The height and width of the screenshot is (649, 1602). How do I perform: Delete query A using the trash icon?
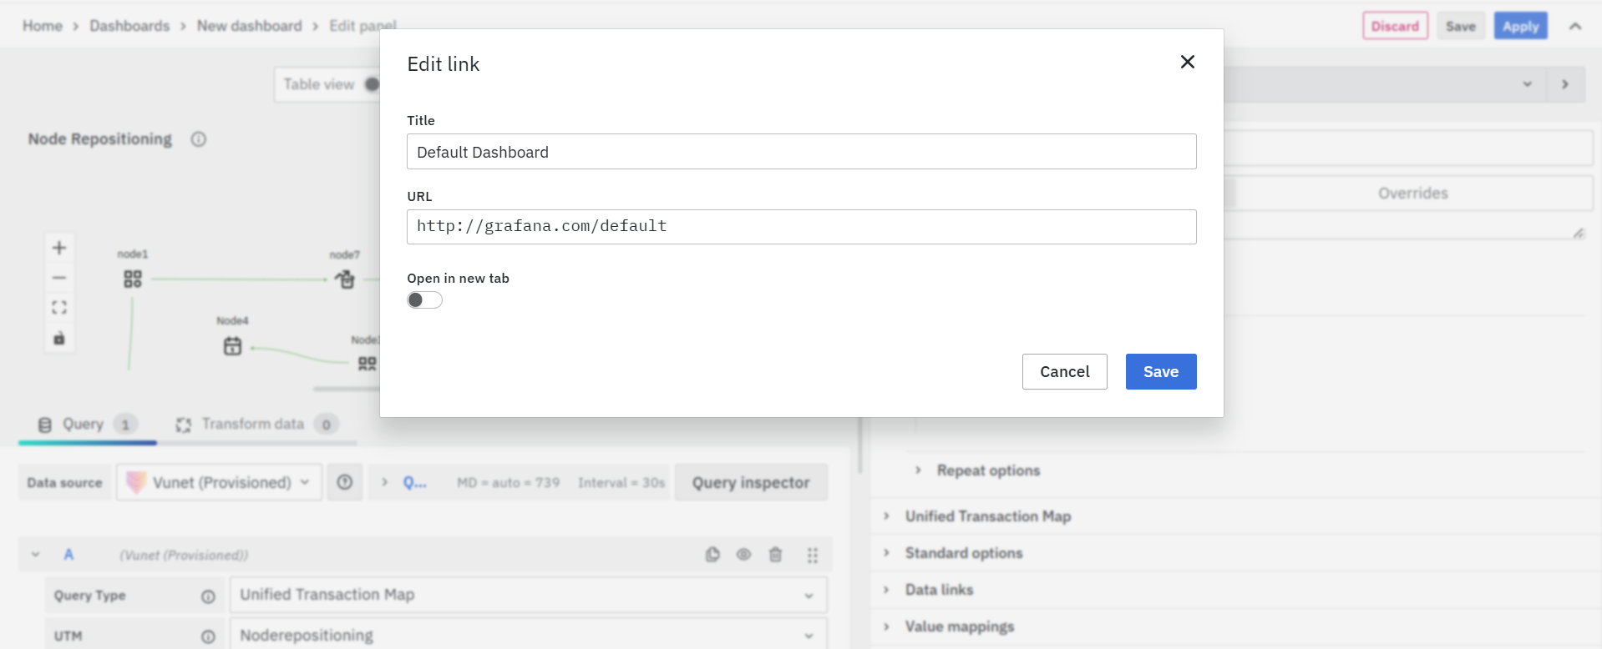775,555
